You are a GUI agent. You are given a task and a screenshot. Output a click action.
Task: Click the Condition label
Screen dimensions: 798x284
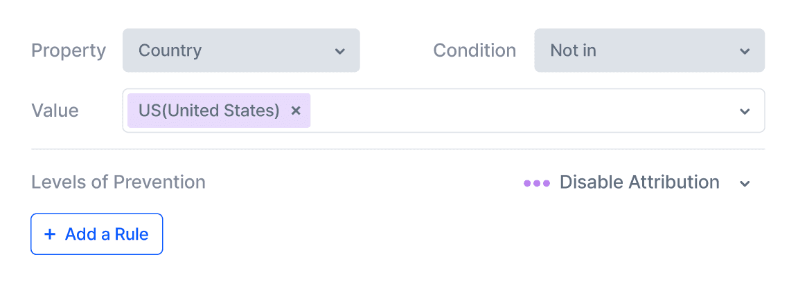tap(475, 50)
